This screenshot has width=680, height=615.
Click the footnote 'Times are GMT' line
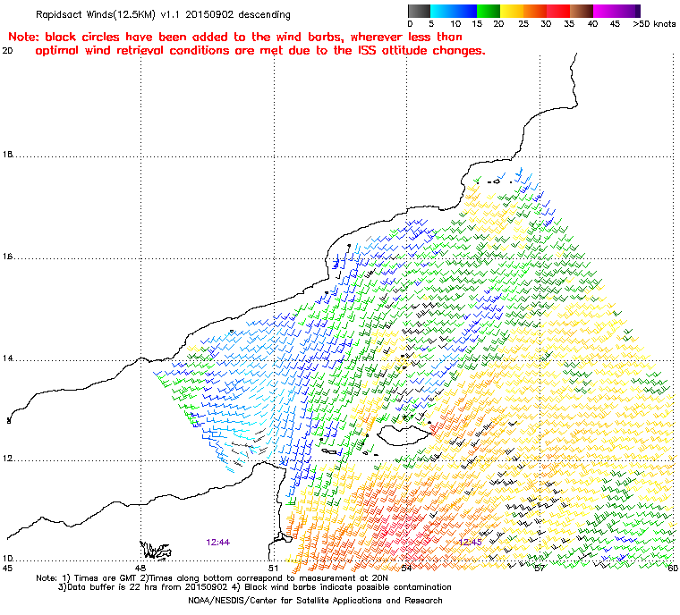212,578
